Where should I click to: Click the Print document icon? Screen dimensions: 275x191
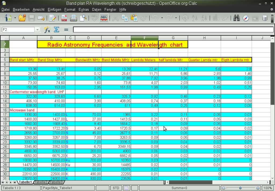point(73,18)
